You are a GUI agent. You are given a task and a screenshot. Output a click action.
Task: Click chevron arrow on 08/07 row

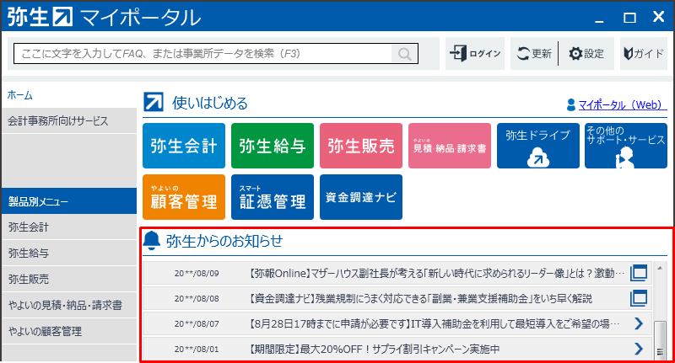coord(639,323)
